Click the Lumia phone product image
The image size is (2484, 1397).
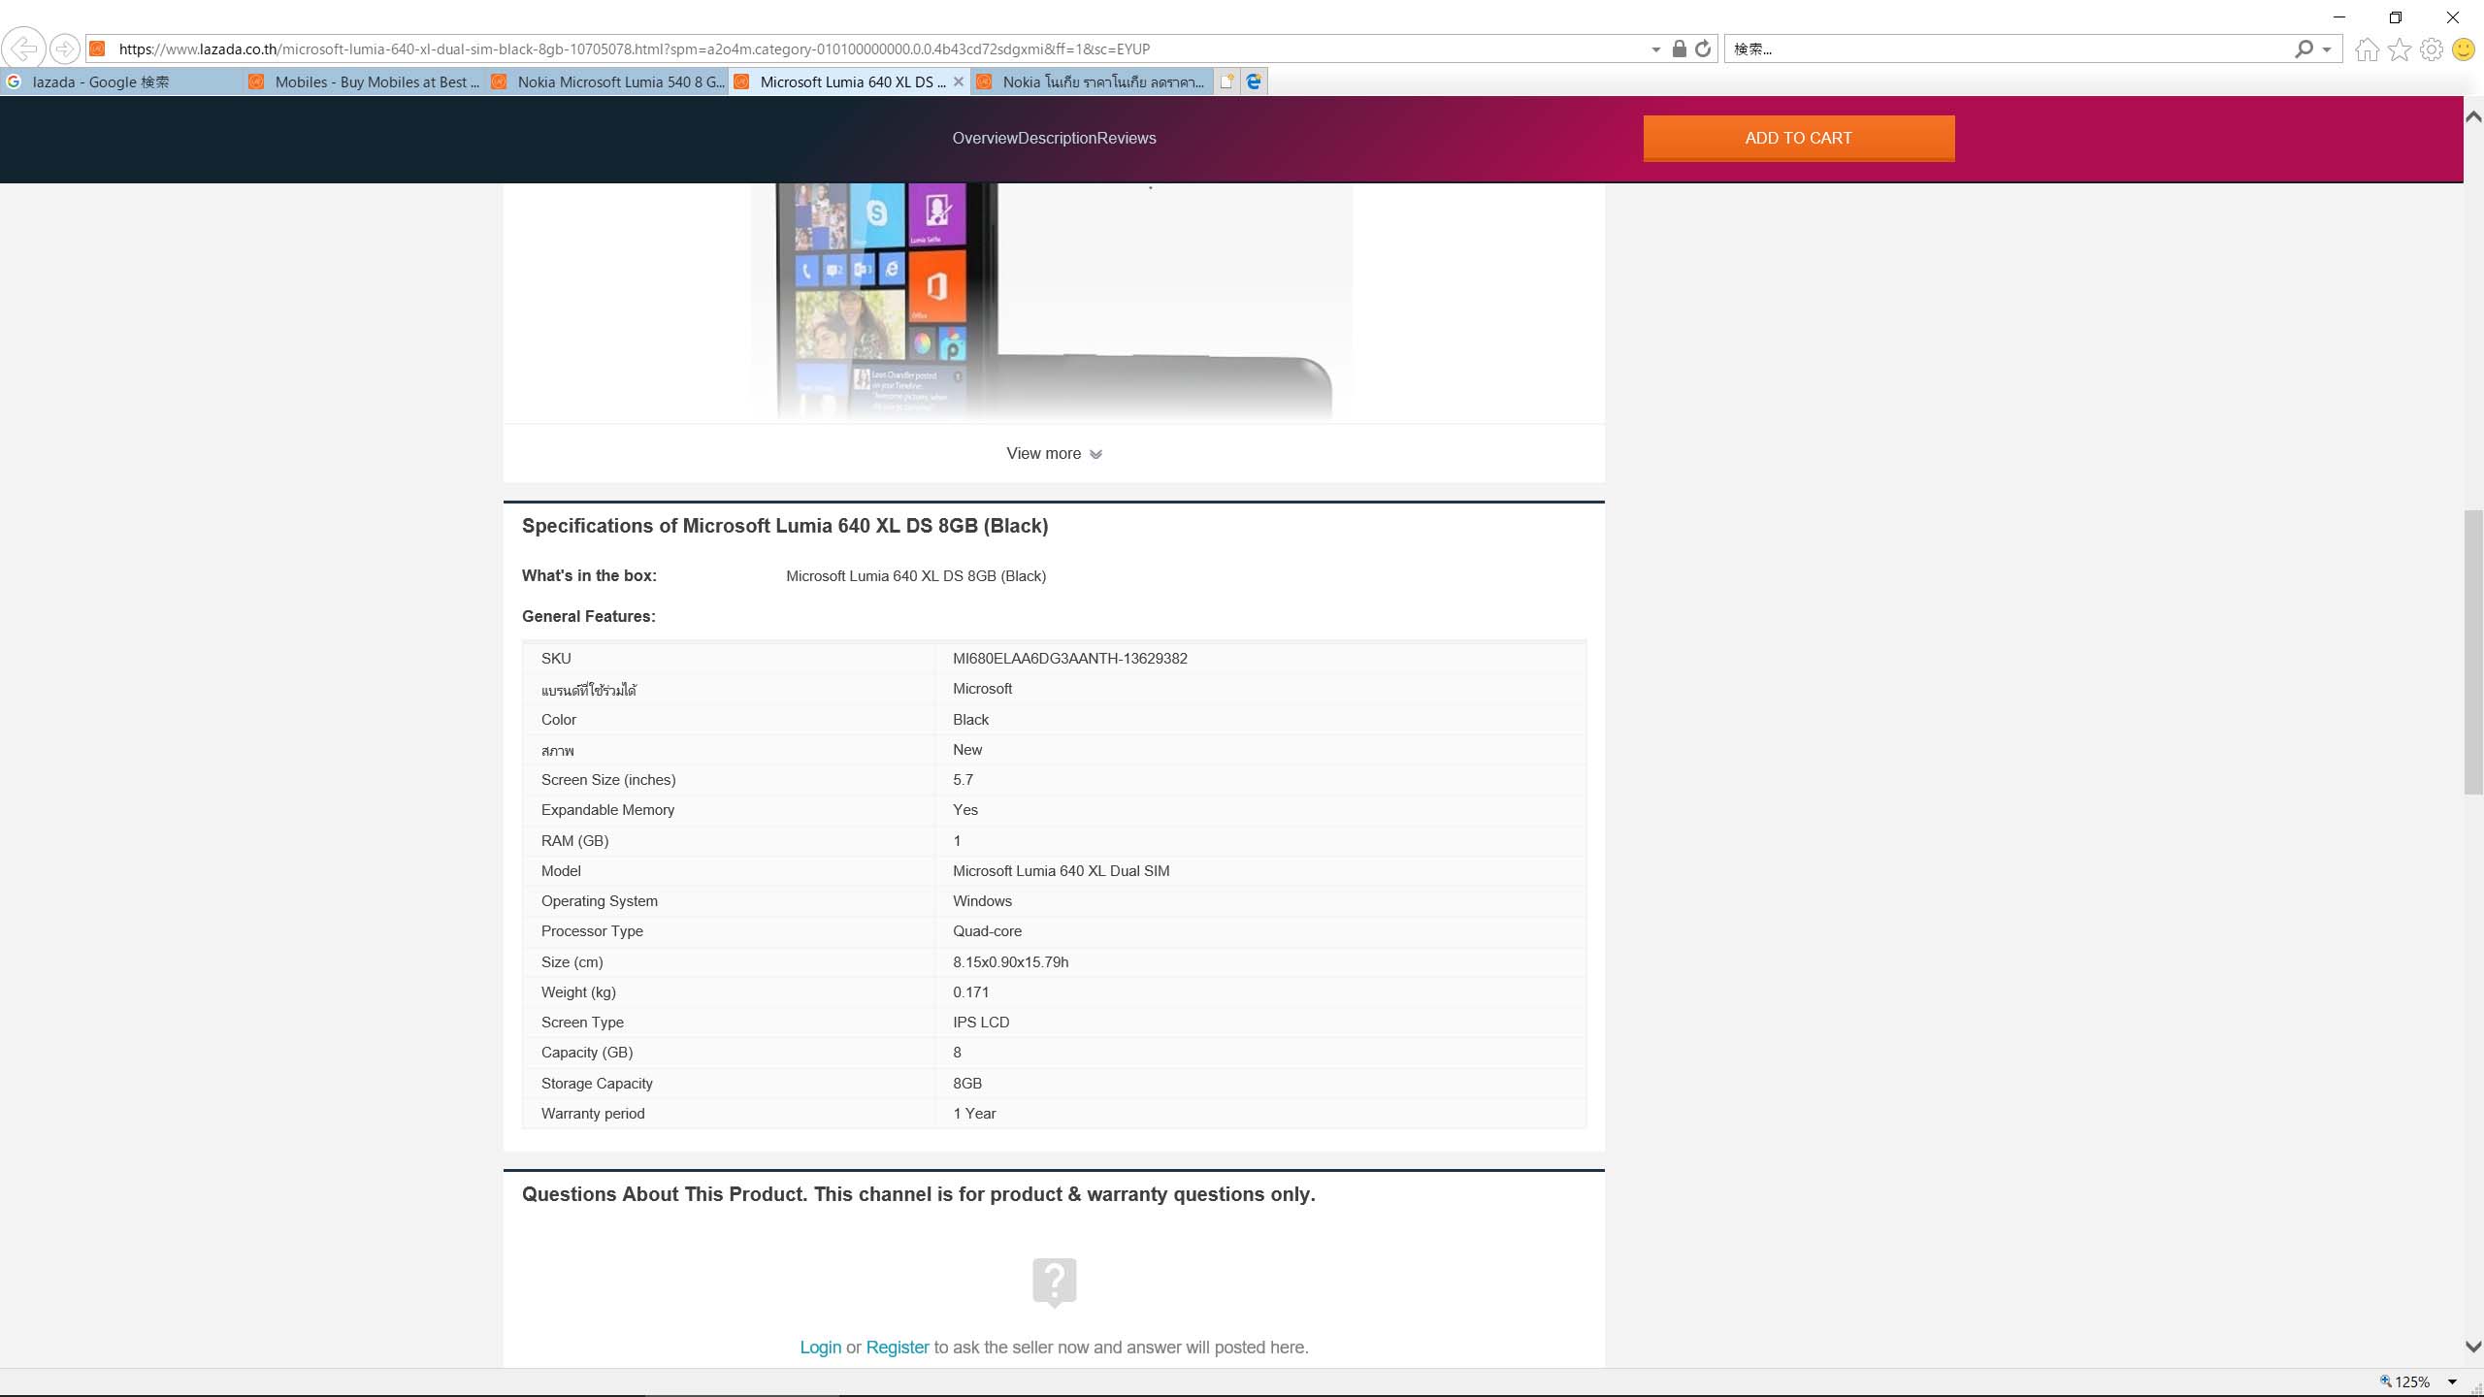tap(1052, 301)
